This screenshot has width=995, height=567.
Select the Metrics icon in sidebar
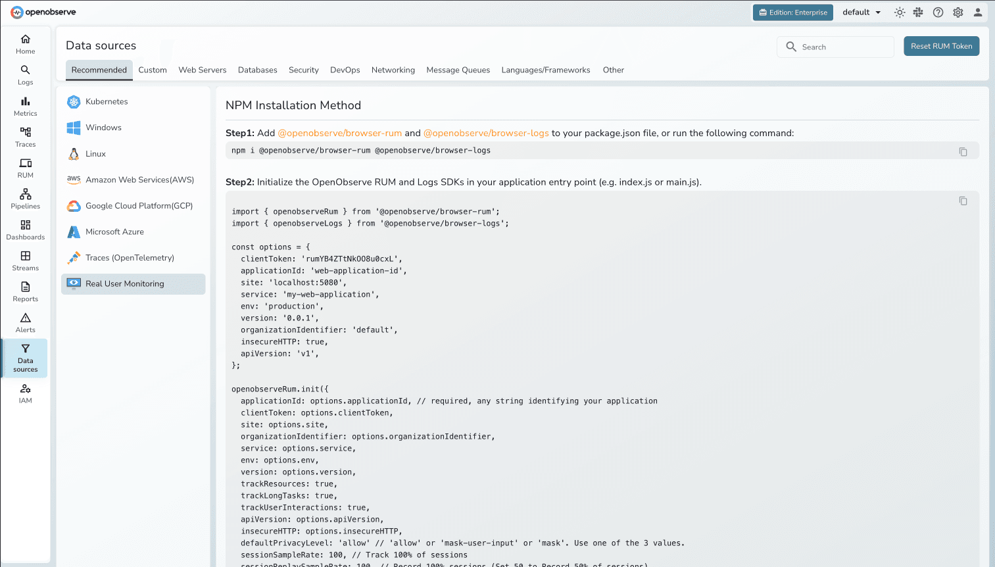point(25,105)
